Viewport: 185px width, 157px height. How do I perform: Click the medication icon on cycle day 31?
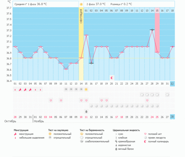tap(167, 95)
